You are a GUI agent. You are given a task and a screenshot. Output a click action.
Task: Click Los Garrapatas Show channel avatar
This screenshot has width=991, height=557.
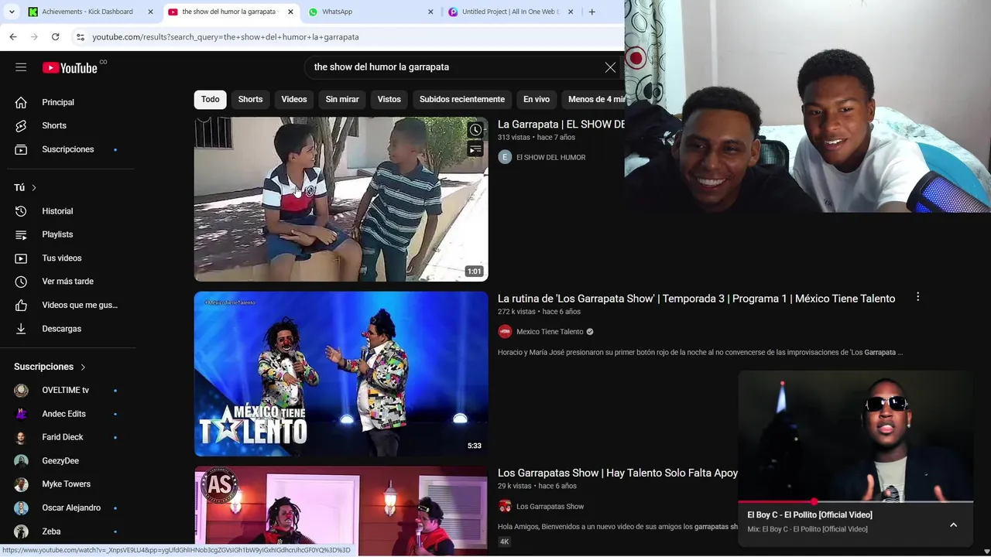[505, 507]
